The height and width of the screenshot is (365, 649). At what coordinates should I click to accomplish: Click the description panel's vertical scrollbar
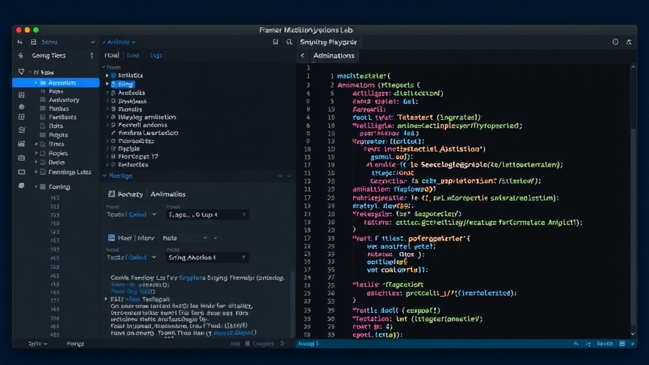pos(292,304)
